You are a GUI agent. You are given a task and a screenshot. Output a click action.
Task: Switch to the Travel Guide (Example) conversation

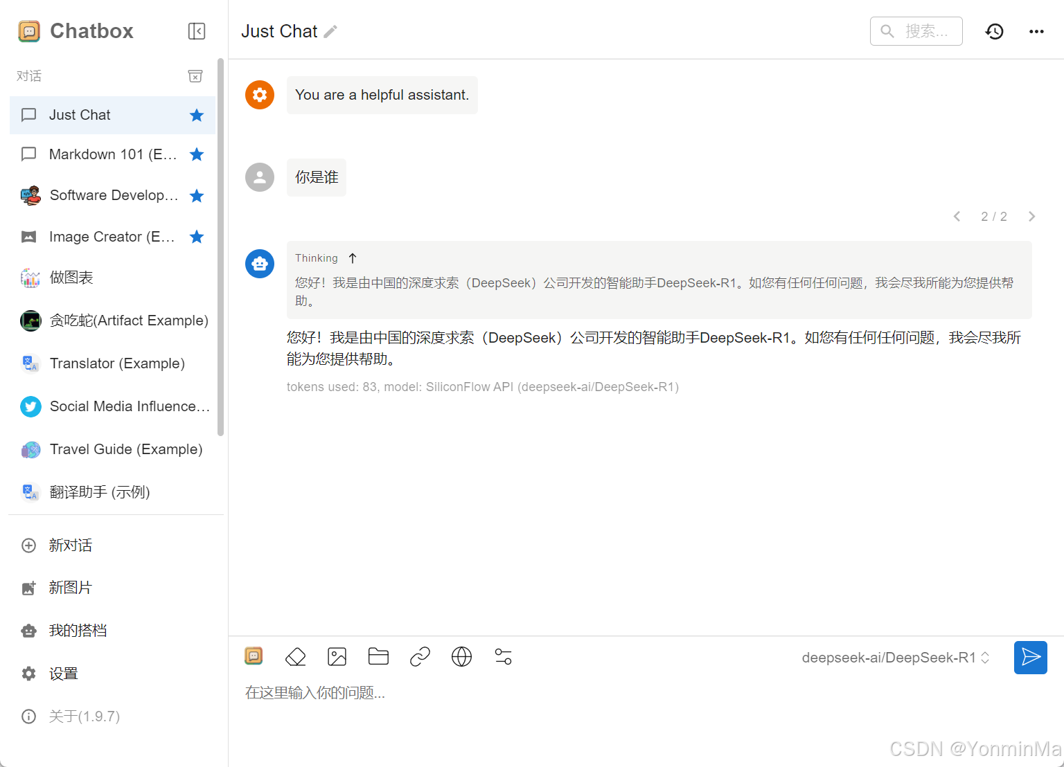point(125,449)
